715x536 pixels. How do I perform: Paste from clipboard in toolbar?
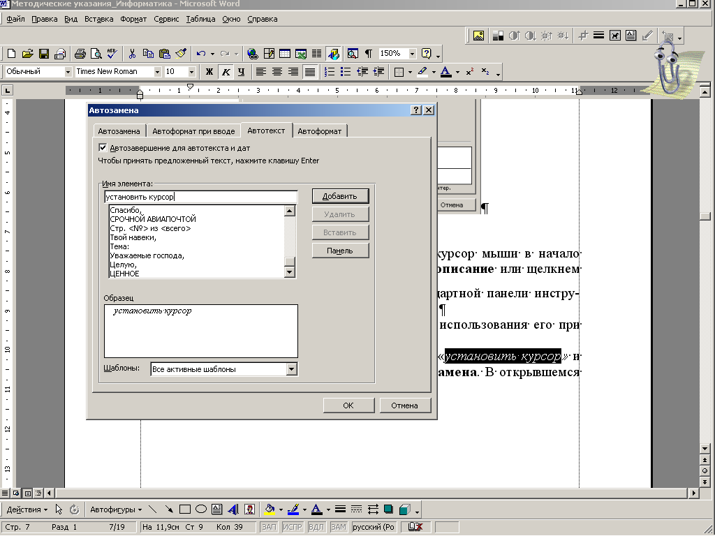(x=165, y=54)
